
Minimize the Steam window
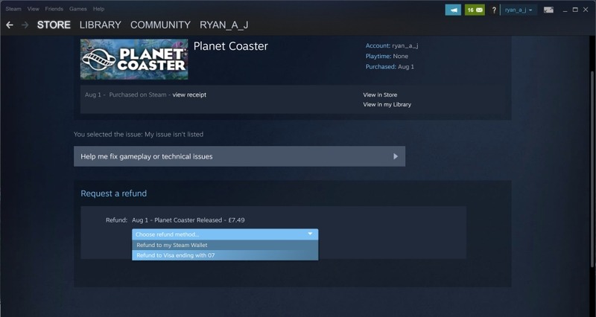[x=565, y=10]
